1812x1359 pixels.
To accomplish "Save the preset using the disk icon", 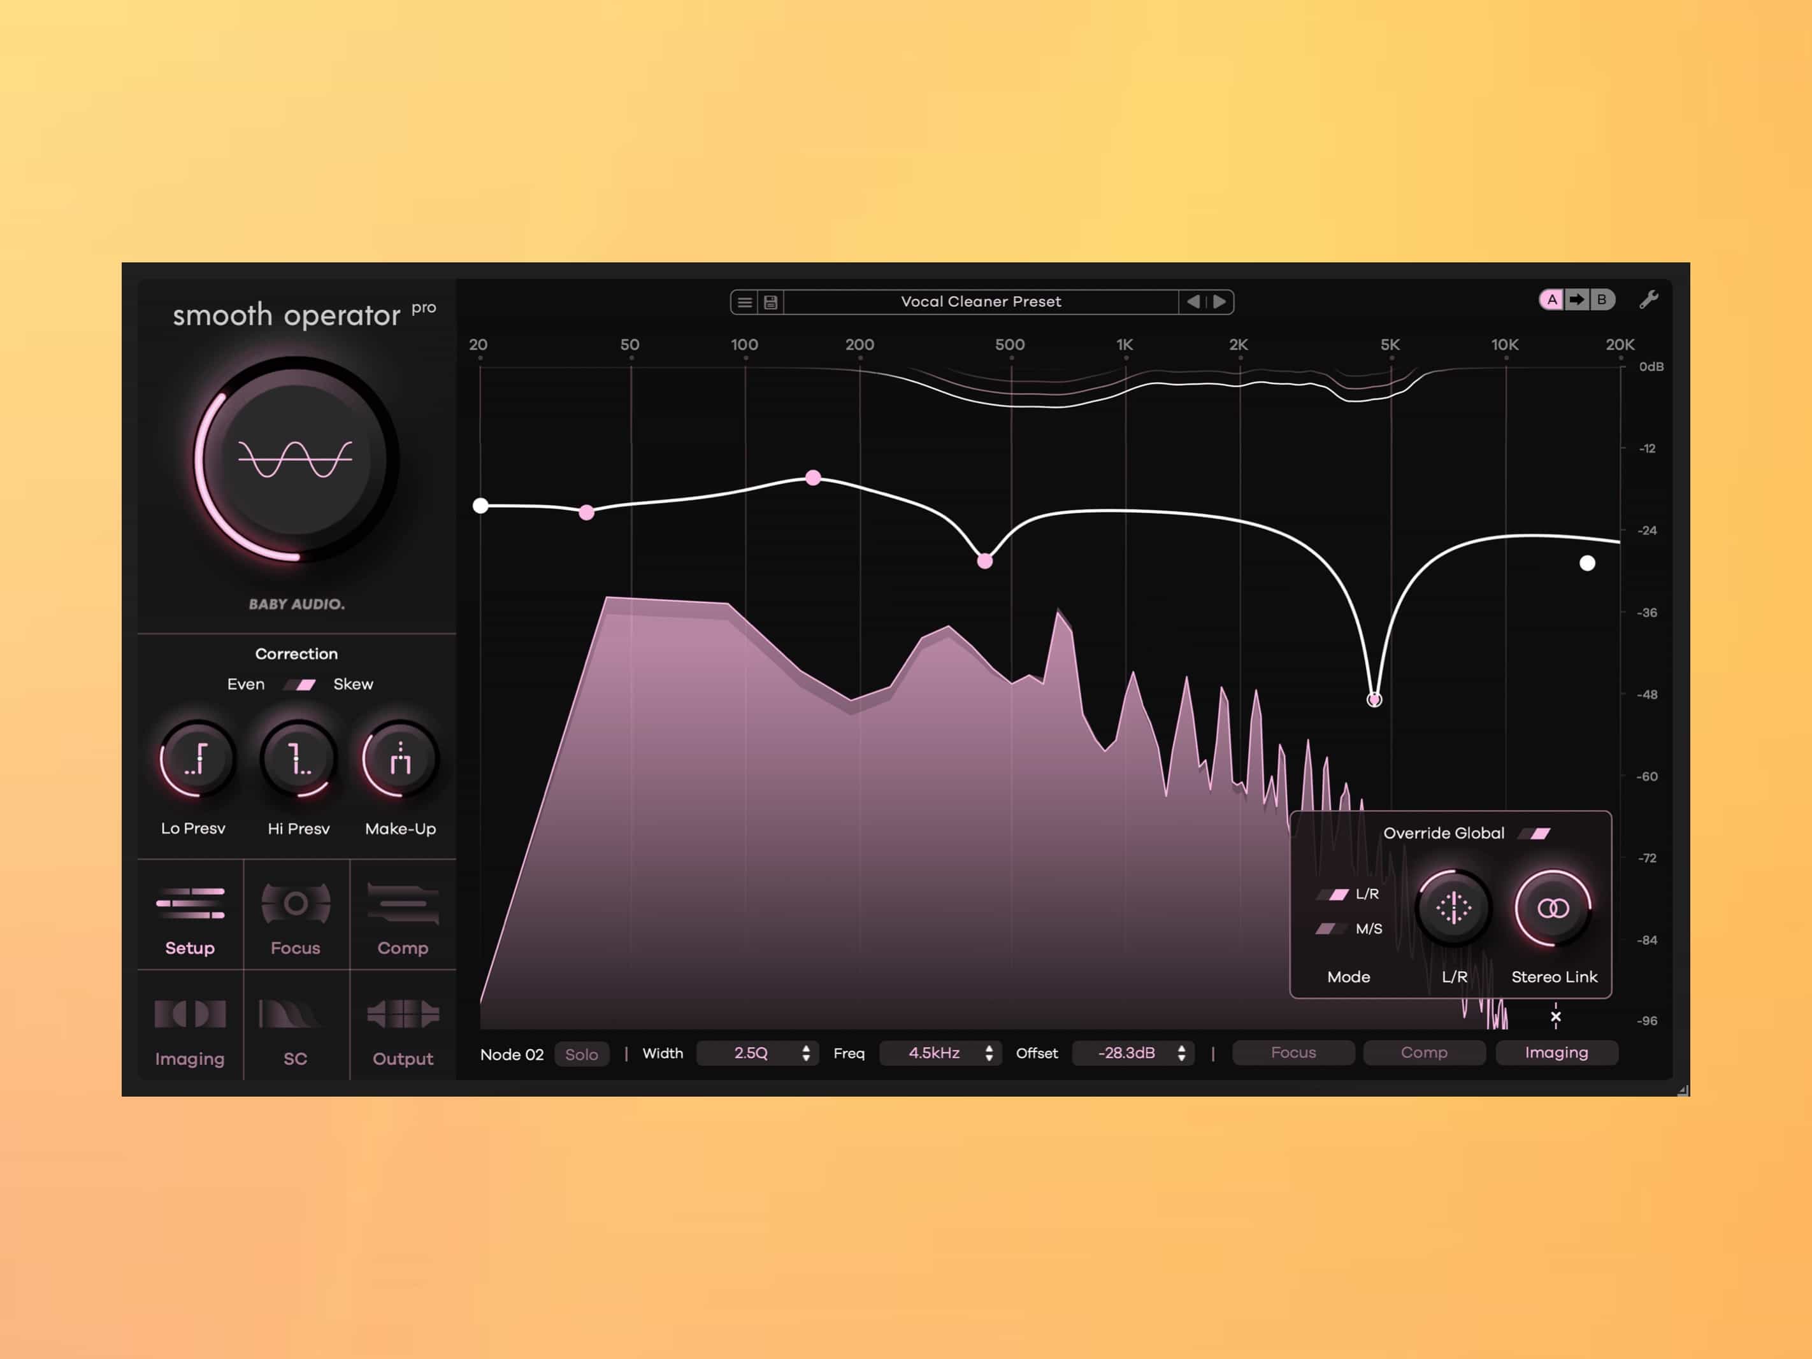I will point(771,301).
